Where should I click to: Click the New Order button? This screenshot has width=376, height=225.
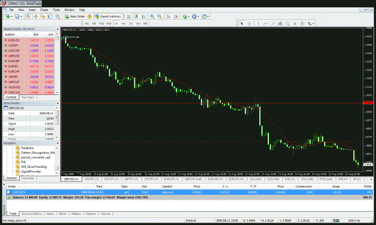[75, 16]
